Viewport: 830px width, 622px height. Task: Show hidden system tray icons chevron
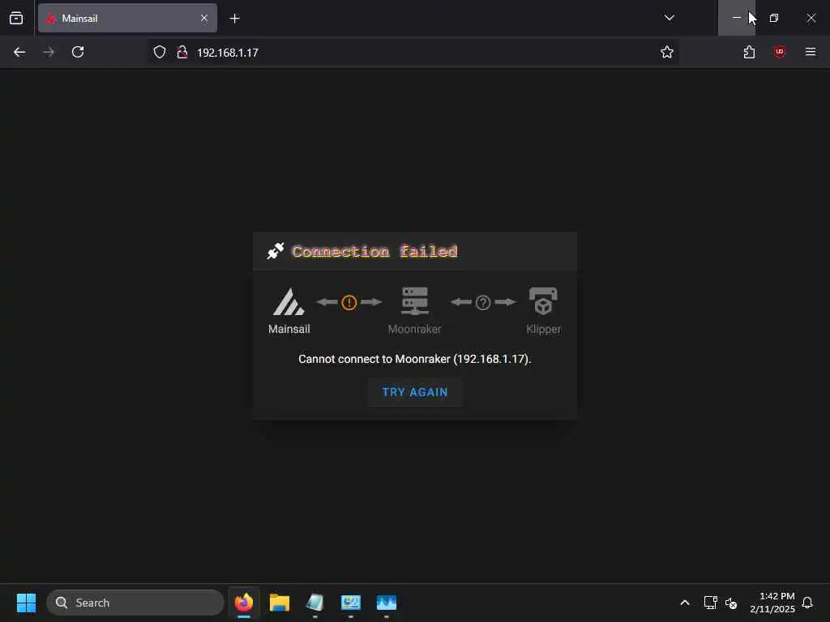[684, 603]
